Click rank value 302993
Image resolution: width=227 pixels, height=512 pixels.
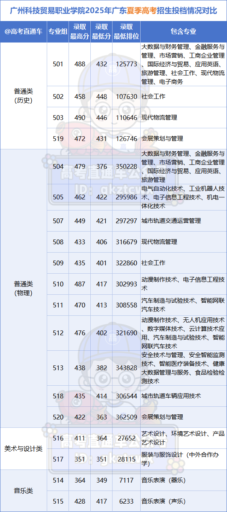pyautogui.click(x=126, y=284)
